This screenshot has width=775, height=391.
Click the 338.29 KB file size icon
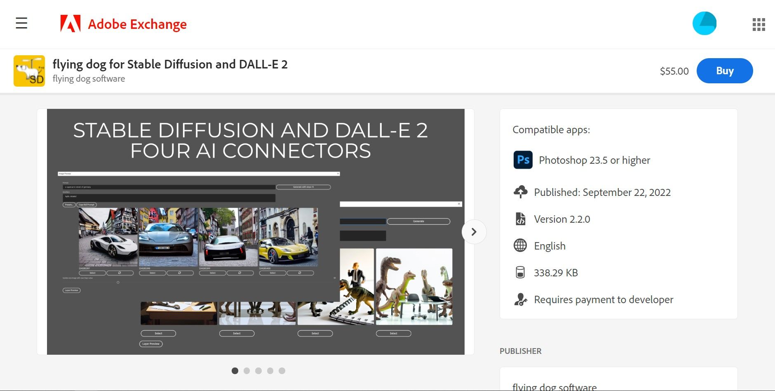tap(521, 272)
